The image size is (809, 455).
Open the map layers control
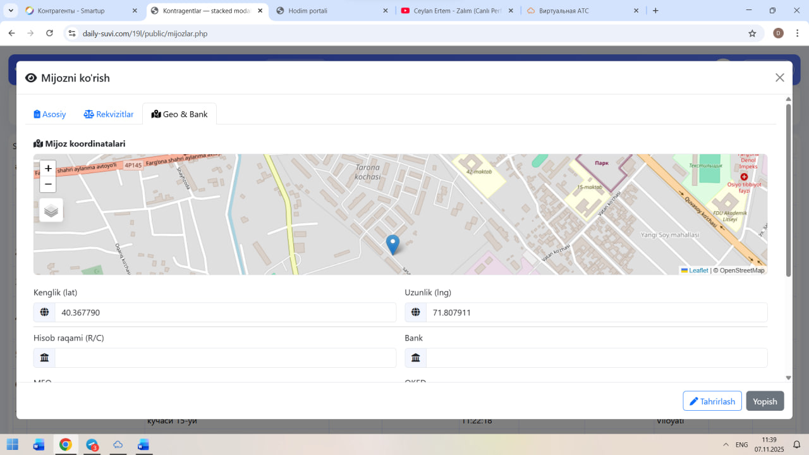pyautogui.click(x=51, y=210)
